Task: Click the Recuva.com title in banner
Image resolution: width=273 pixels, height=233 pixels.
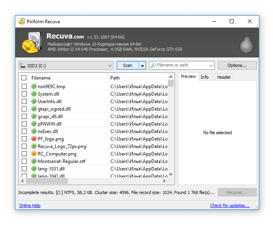Action: click(65, 36)
